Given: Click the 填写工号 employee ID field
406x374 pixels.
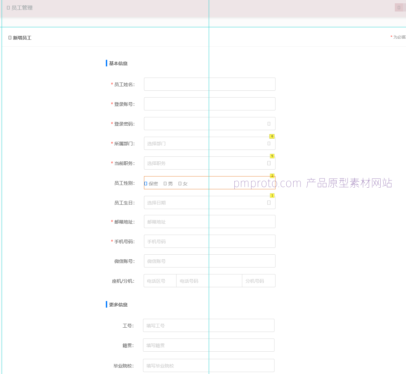Looking at the screenshot, I should (x=208, y=326).
